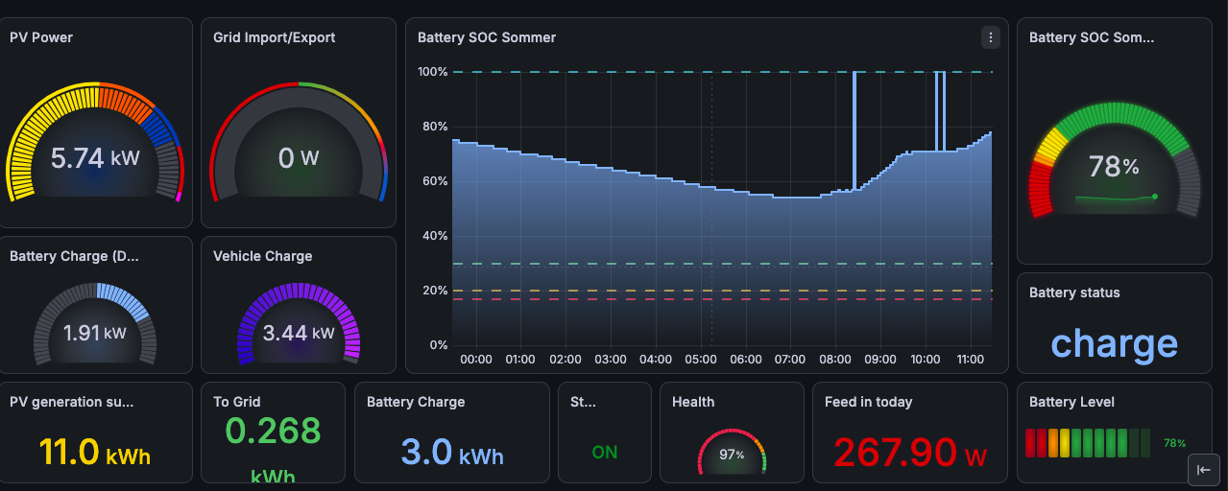This screenshot has width=1228, height=491.
Task: Click the 0 W grid gauge
Action: 299,144
